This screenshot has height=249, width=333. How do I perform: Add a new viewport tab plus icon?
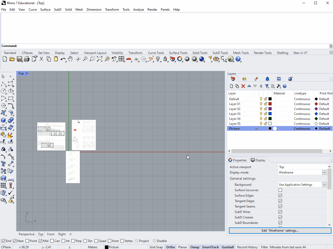pyautogui.click(x=71, y=234)
